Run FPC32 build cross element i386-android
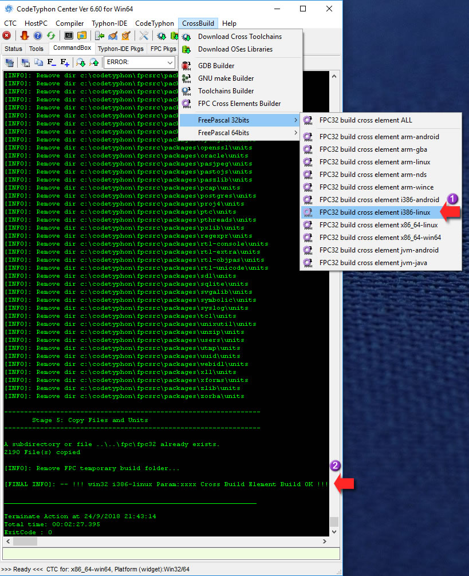Image resolution: width=469 pixels, height=576 pixels. (x=381, y=200)
